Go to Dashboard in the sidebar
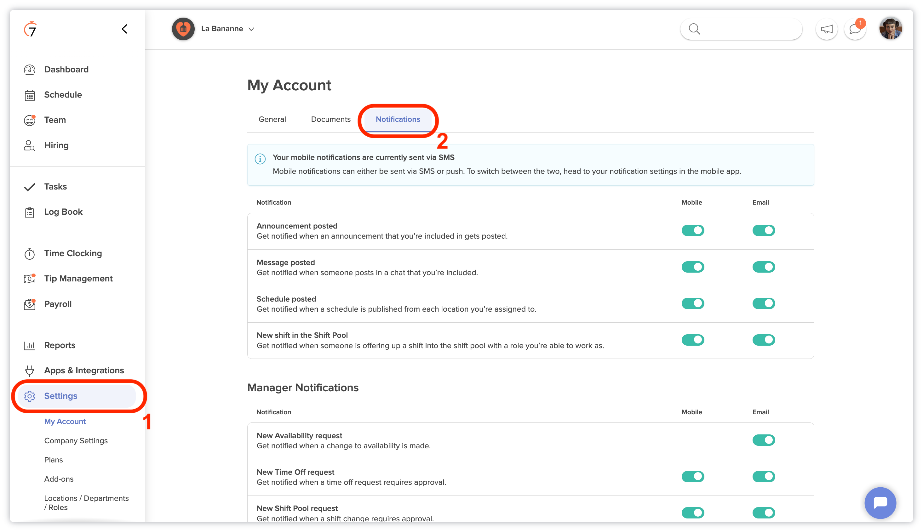The image size is (923, 532). tap(66, 70)
